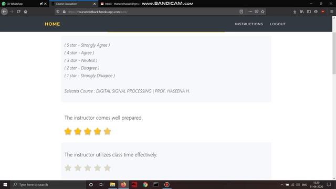
Task: Switch to the Gmail Inbox tab
Action: click(120, 4)
